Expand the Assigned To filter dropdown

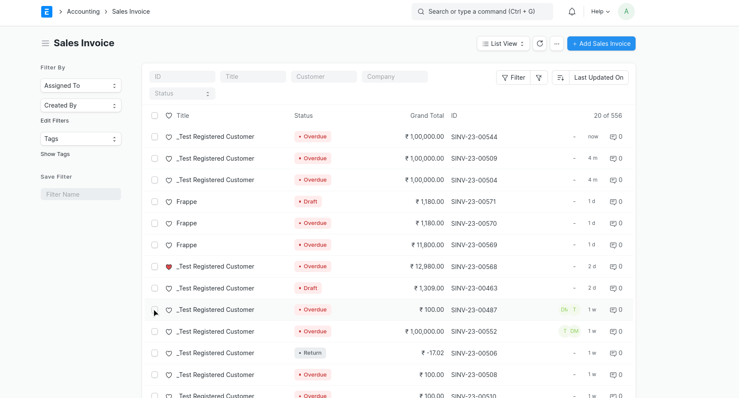81,86
